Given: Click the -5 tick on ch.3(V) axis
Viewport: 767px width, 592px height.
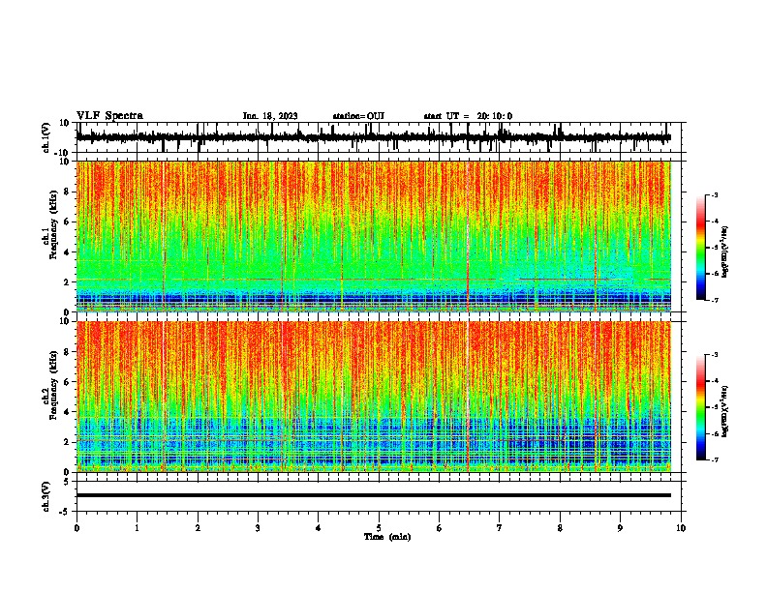Looking at the screenshot, I should click(65, 512).
